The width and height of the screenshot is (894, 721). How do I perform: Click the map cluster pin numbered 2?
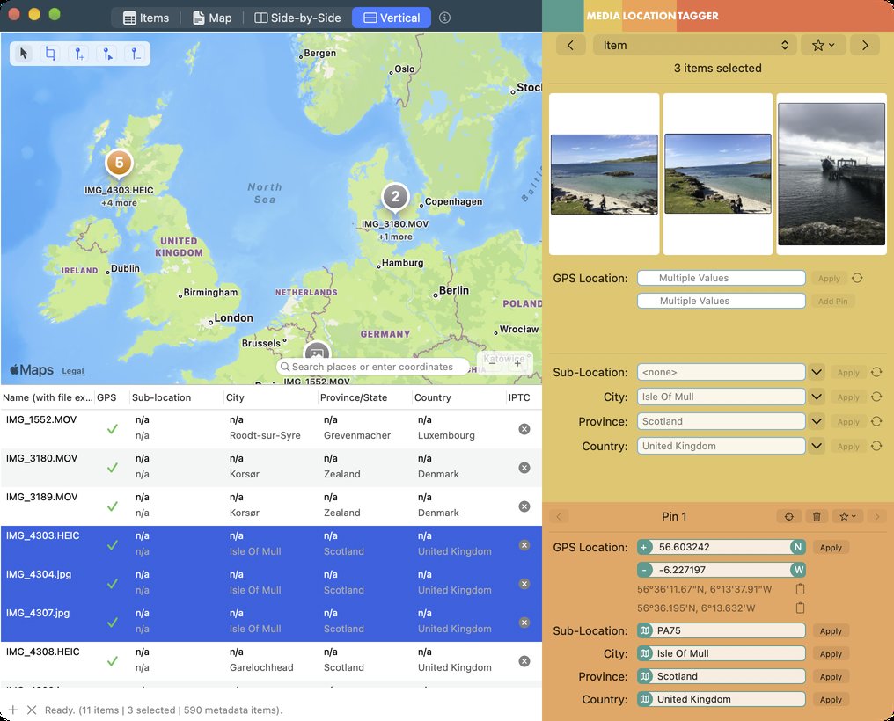point(395,198)
